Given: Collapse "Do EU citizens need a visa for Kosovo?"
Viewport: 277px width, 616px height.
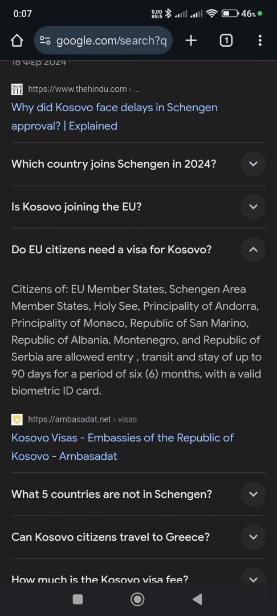Looking at the screenshot, I should pyautogui.click(x=138, y=249).
